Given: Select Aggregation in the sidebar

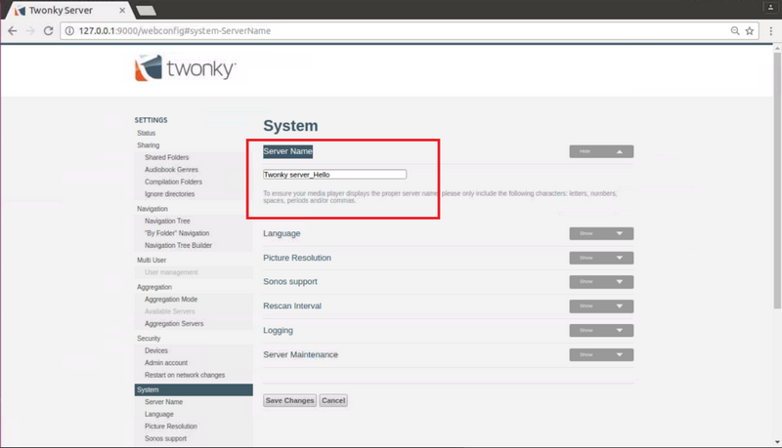Looking at the screenshot, I should point(154,287).
